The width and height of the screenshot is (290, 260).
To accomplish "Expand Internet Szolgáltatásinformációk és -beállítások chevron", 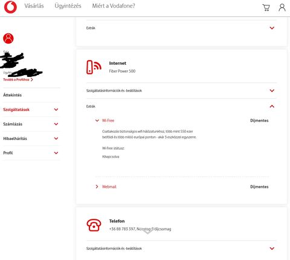I will point(272,90).
